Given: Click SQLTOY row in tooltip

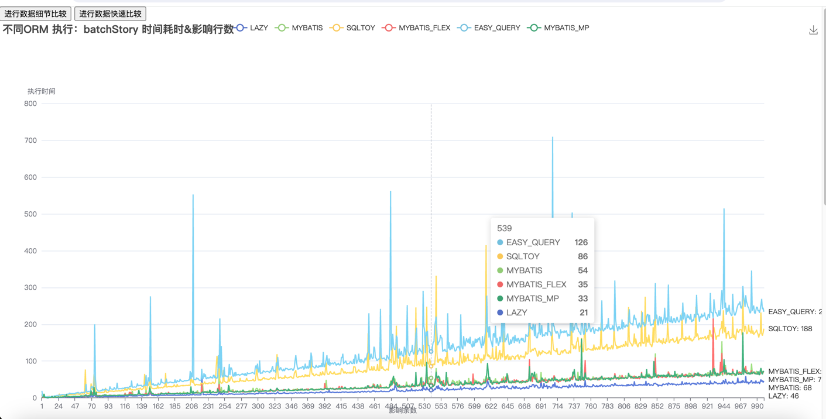Looking at the screenshot, I should [542, 256].
